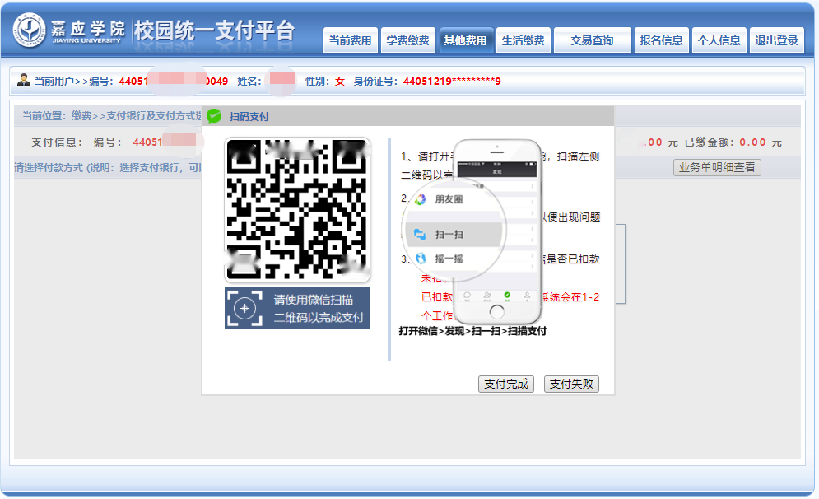Confirm with the 支付完成 button

pos(506,384)
